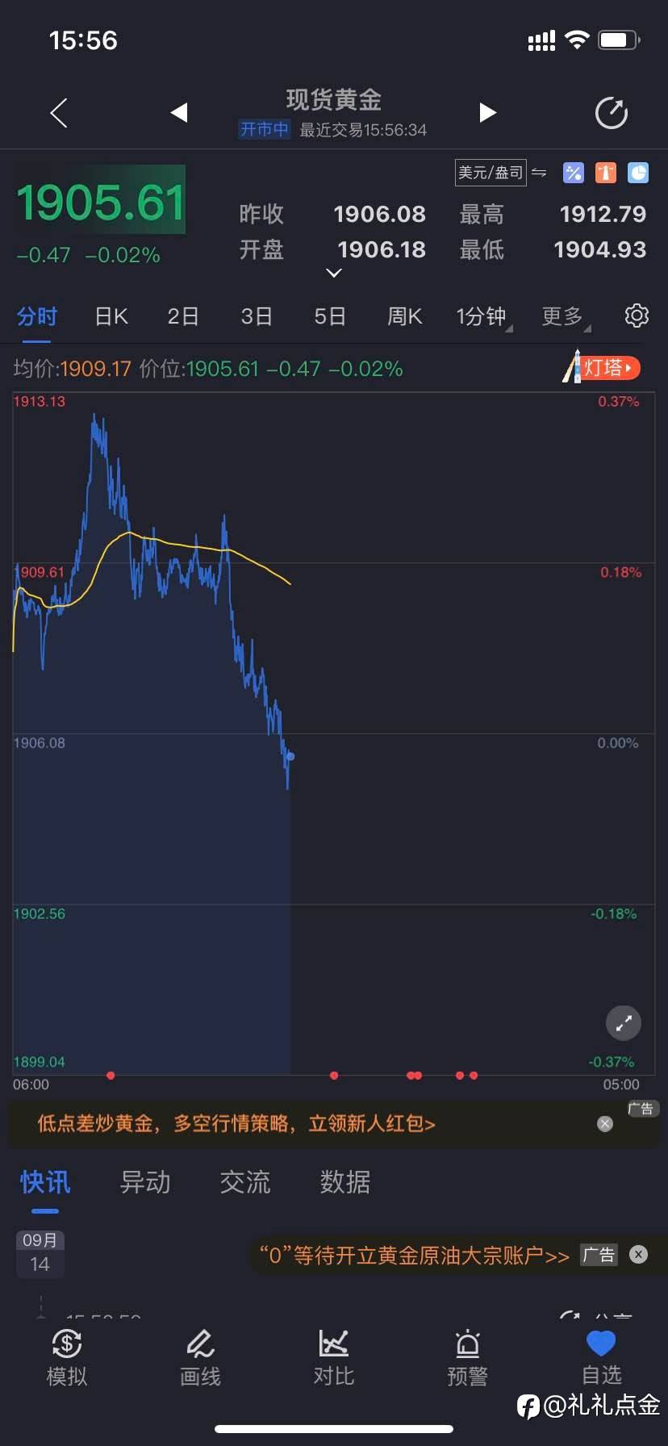Open the 灯塔 lighthouse button
This screenshot has height=1446, width=668.
[x=602, y=368]
